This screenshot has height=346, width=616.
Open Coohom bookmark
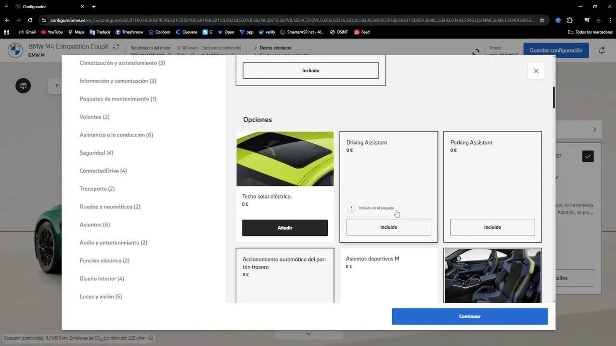point(159,32)
